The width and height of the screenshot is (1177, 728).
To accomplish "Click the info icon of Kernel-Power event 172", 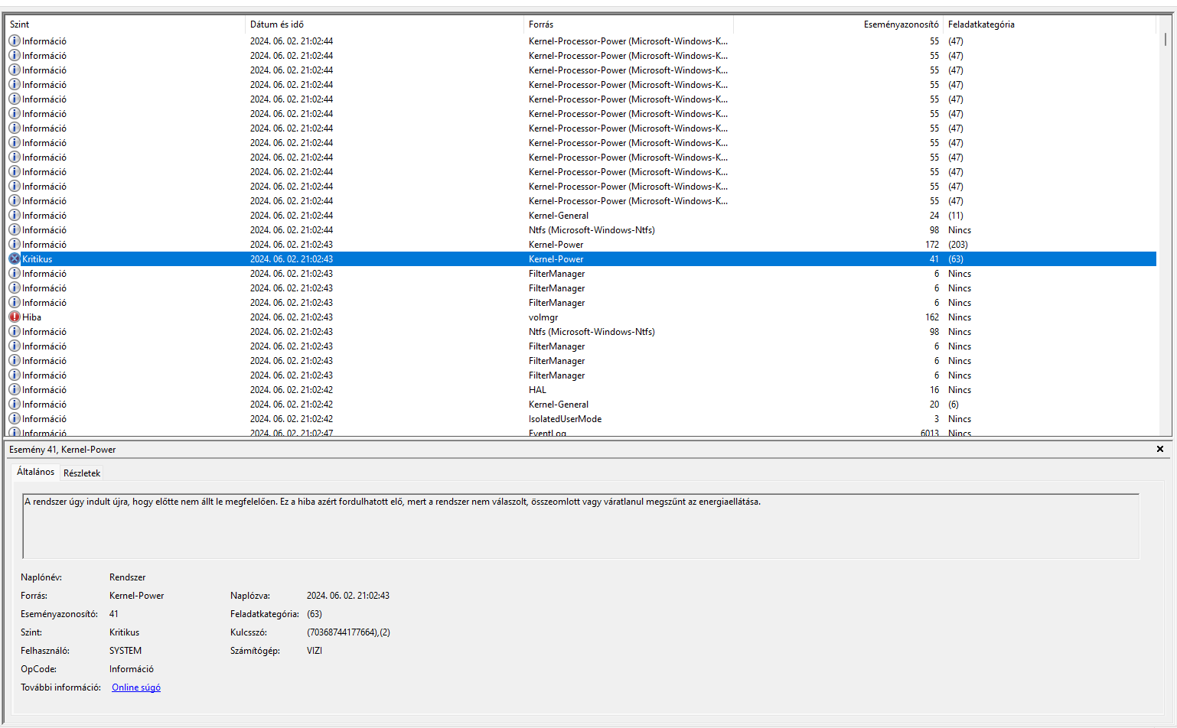I will (15, 245).
